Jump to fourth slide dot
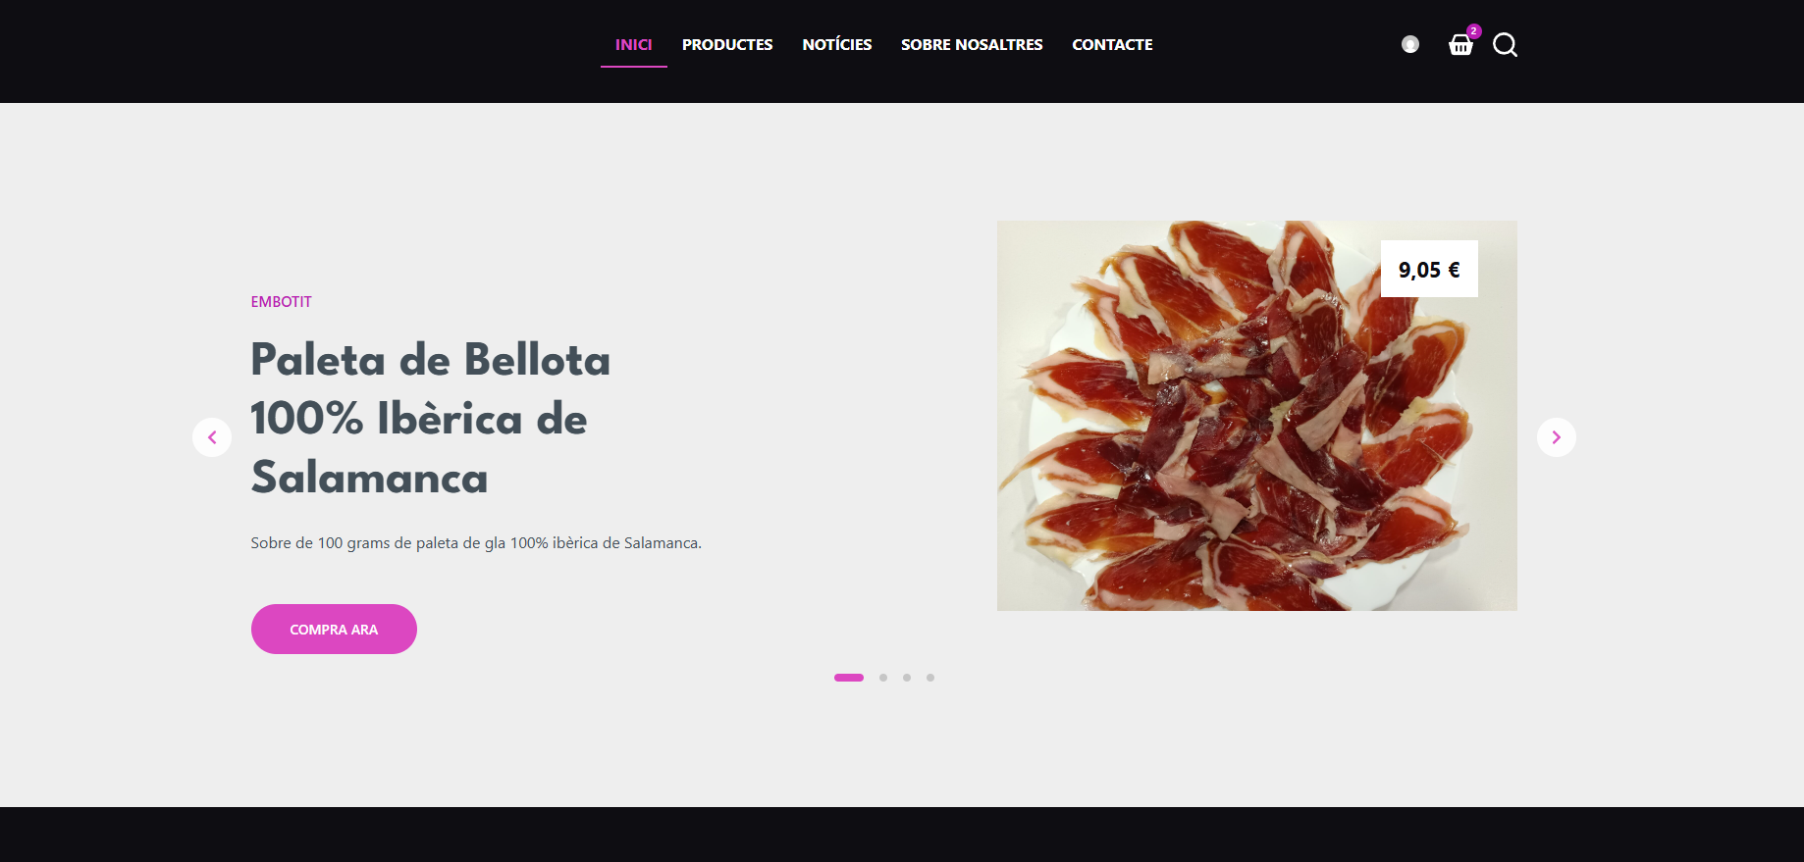Image resolution: width=1804 pixels, height=862 pixels. tap(930, 678)
